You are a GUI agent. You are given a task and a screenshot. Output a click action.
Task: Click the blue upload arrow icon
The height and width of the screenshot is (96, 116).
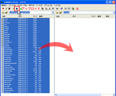(17, 9)
